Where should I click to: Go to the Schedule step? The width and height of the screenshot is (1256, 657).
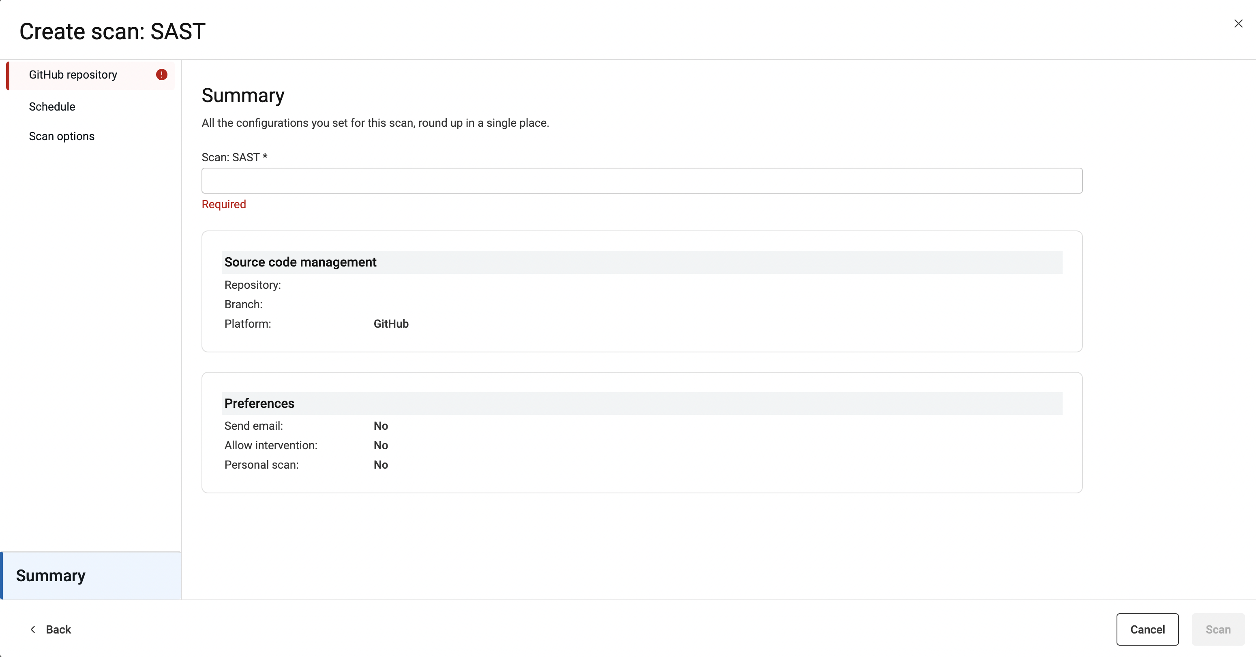coord(52,107)
